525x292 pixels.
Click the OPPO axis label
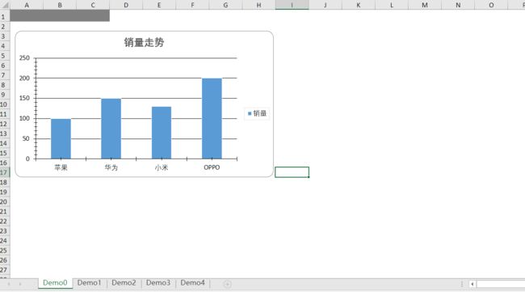[212, 167]
